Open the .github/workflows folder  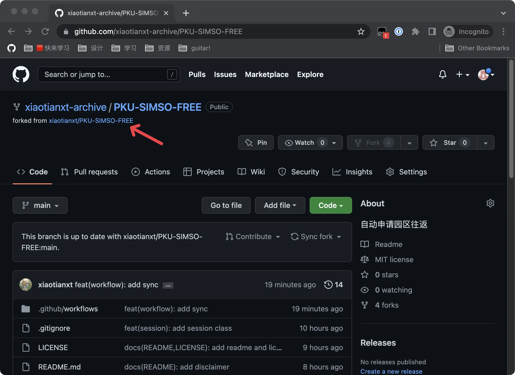(68, 309)
